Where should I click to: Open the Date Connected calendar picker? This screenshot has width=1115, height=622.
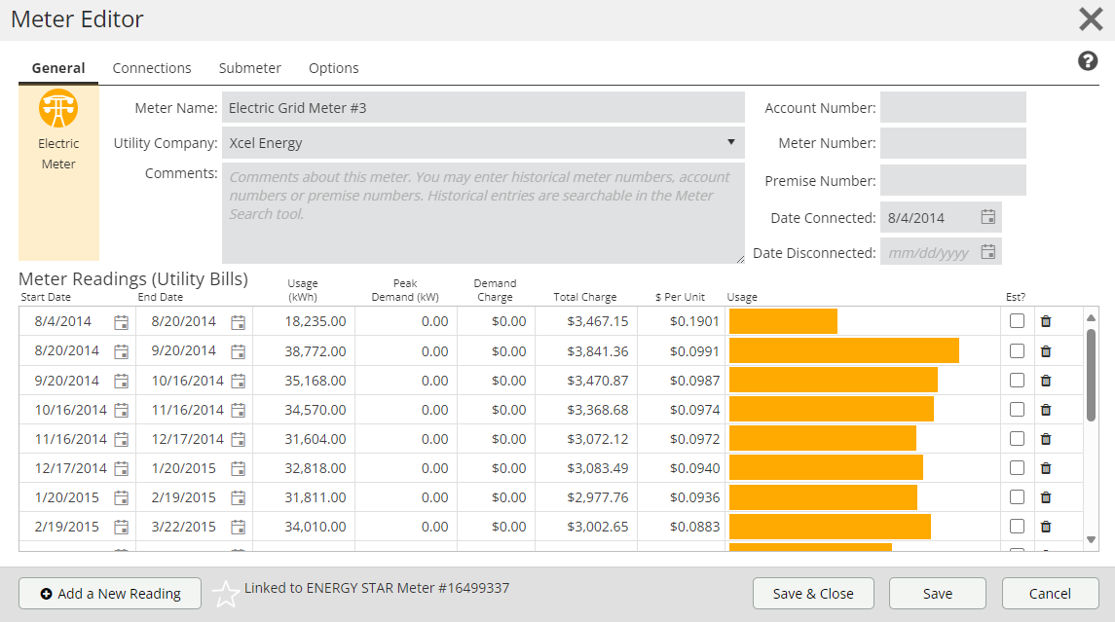pyautogui.click(x=987, y=217)
